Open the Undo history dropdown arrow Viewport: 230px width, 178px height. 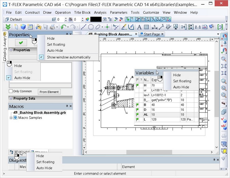point(68,27)
